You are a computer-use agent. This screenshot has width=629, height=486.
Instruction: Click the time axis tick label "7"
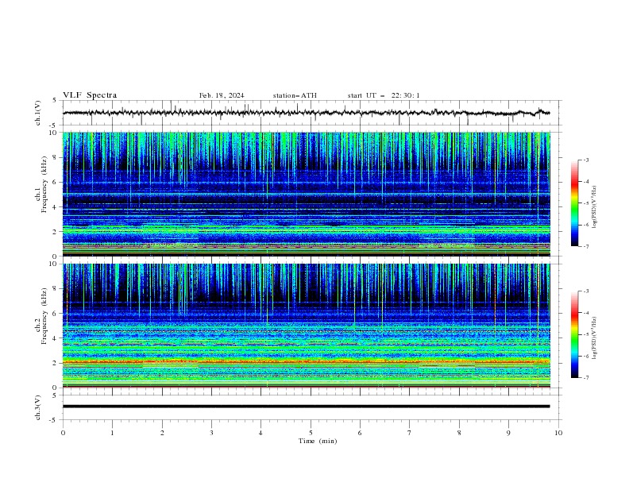(410, 433)
